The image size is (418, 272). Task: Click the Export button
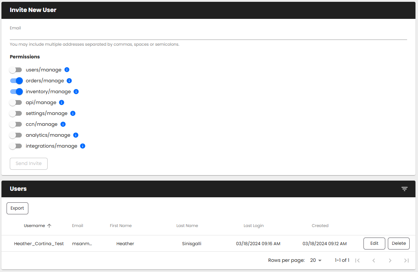[17, 208]
